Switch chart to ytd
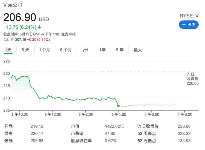The width and height of the screenshot is (205, 150). [85, 50]
